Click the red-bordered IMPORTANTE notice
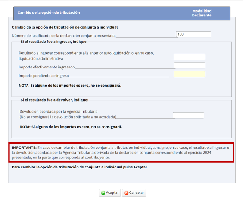Screen dimensions: 243x199 pyautogui.click(x=121, y=152)
